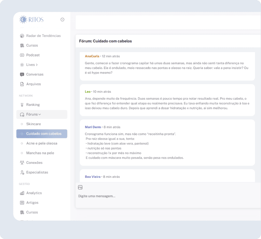This screenshot has height=239, width=261.
Task: Open the Cuidado com cabelos forum item
Action: [42, 134]
